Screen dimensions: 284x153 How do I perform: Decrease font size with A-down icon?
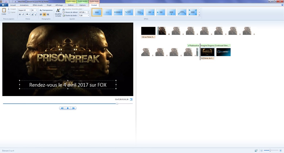pyautogui.click(x=36, y=14)
